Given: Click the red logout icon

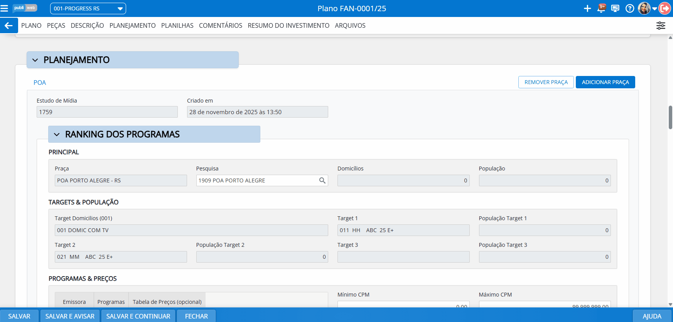Looking at the screenshot, I should 665,8.
